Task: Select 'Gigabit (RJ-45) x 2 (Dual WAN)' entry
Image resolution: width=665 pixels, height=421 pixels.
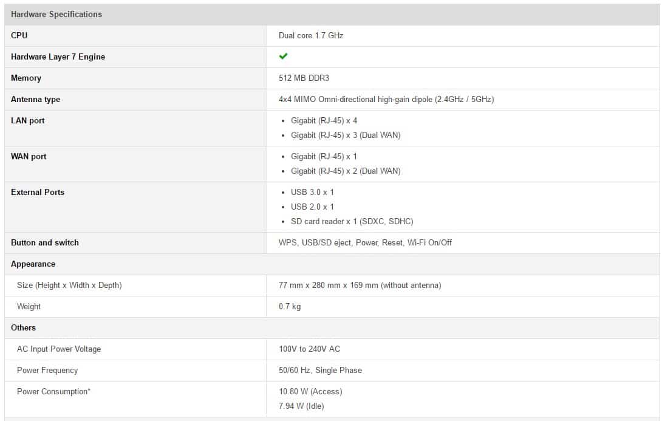Action: pyautogui.click(x=346, y=171)
